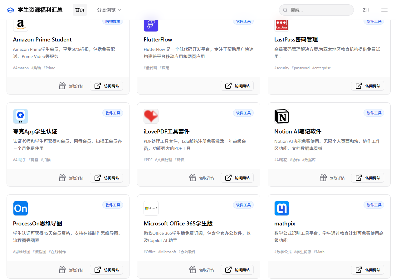Screen dimensions: 396x280
Task: Select the Notion AI icon
Action: (282, 116)
